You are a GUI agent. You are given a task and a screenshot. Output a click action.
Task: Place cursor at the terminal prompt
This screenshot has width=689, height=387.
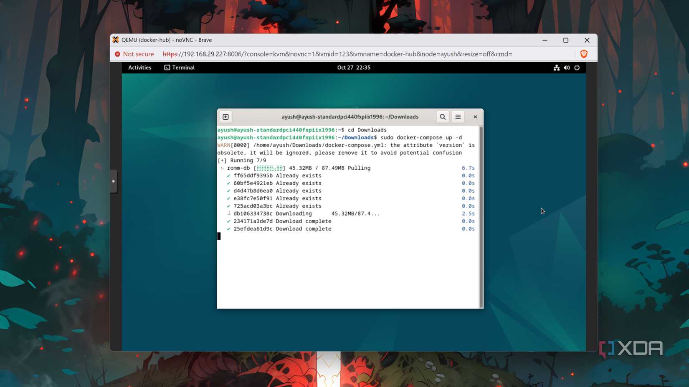(218, 236)
